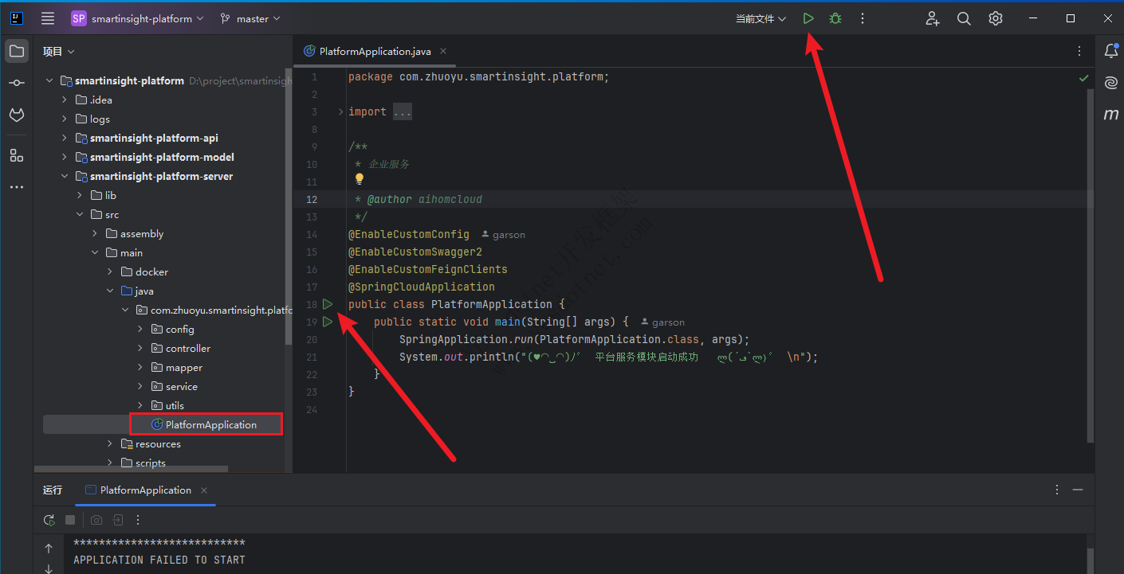Open Search Everywhere magnifier
The width and height of the screenshot is (1124, 574).
click(964, 18)
